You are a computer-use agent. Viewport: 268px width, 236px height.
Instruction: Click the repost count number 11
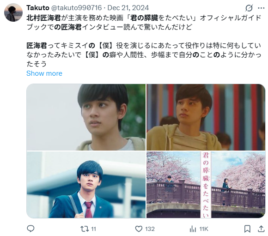point(93,229)
